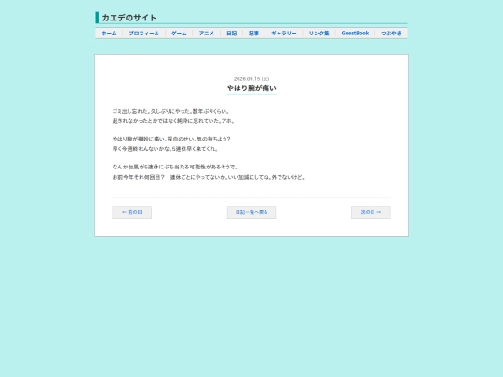Click the カエデのサイト site title
Image resolution: width=503 pixels, height=377 pixels.
129,18
